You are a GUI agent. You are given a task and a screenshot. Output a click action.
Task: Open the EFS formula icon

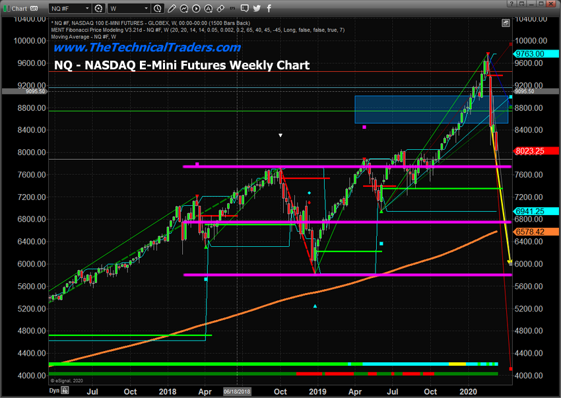pyautogui.click(x=232, y=8)
